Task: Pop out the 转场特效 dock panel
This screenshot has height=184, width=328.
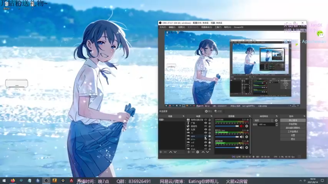Action: click(x=276, y=116)
